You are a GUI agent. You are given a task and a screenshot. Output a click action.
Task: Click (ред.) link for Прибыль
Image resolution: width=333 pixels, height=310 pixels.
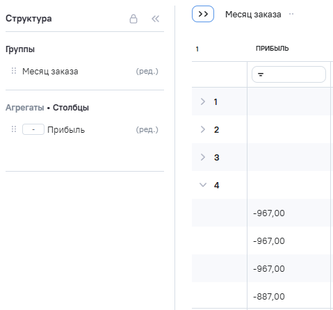pos(147,130)
